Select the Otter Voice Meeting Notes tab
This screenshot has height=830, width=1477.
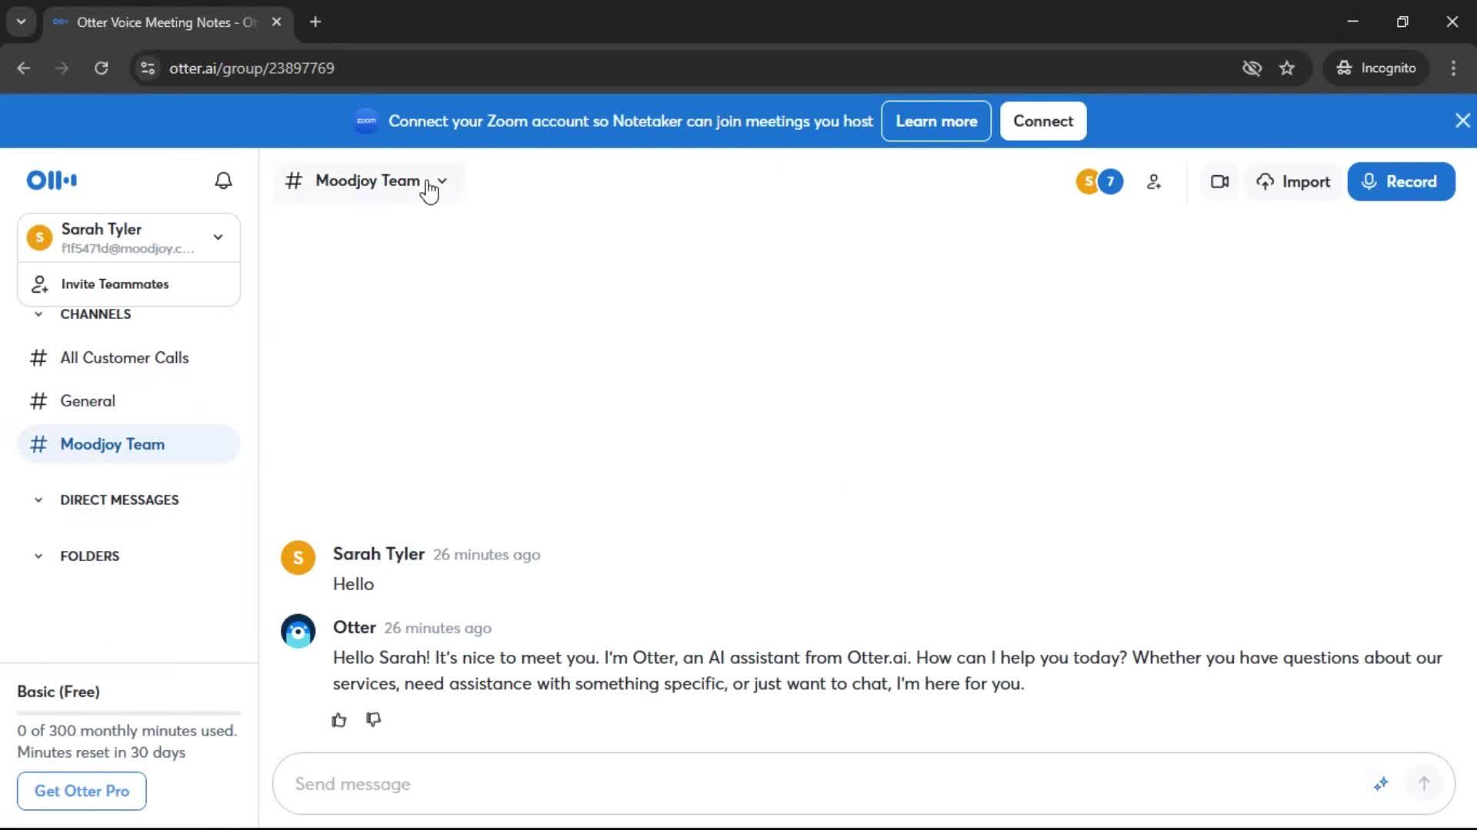click(168, 22)
